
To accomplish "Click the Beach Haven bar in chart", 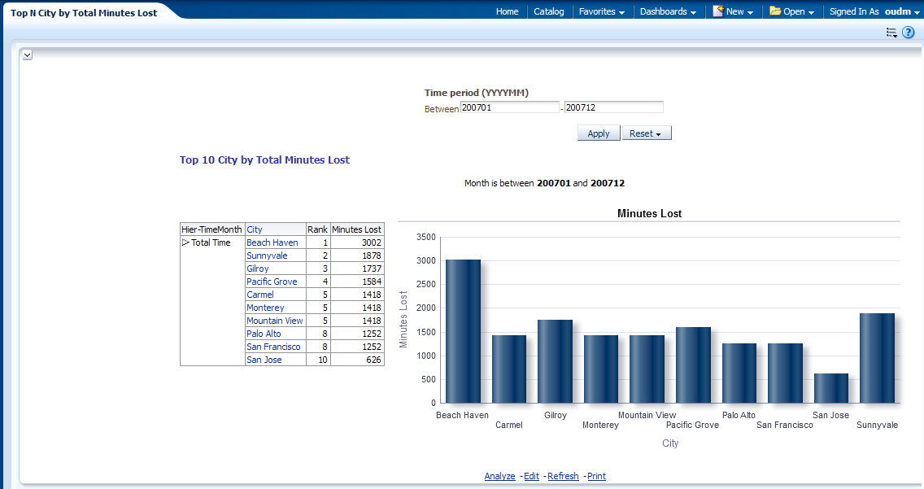I will [463, 331].
